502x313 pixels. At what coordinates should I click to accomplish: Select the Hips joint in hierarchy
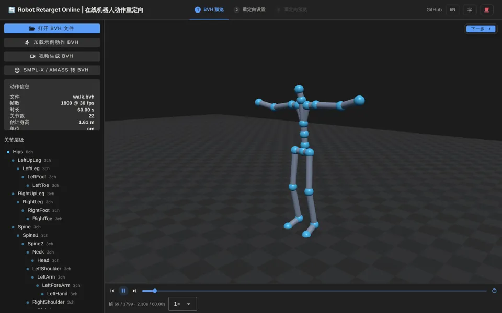click(x=52, y=152)
